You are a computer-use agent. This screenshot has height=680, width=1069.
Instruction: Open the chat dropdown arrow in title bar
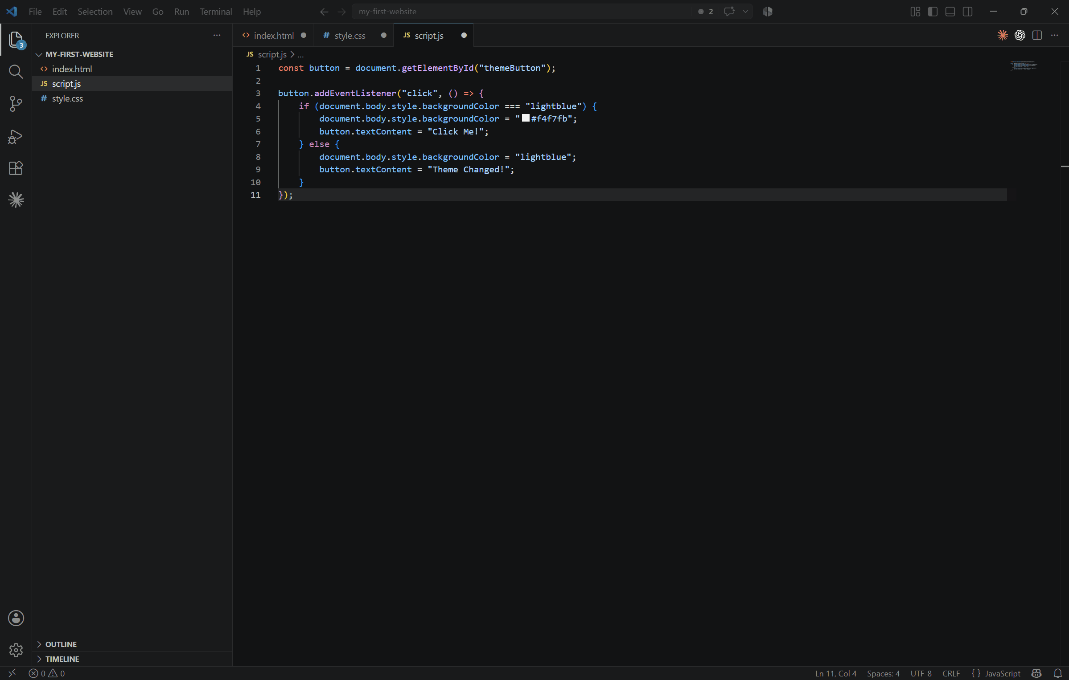(x=745, y=12)
